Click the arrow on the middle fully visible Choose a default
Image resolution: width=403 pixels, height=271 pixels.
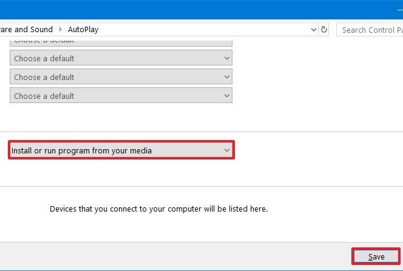point(226,78)
